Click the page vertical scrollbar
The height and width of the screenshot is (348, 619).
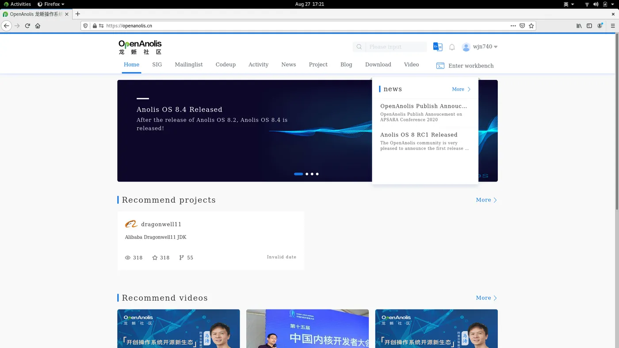617,121
